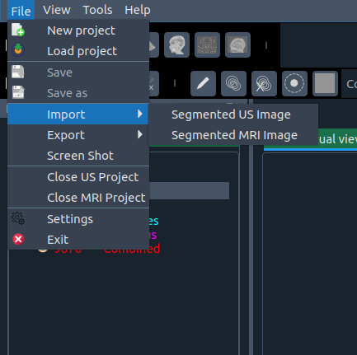The width and height of the screenshot is (357, 355).
Task: Expand the Import submenu arrow
Action: click(140, 114)
